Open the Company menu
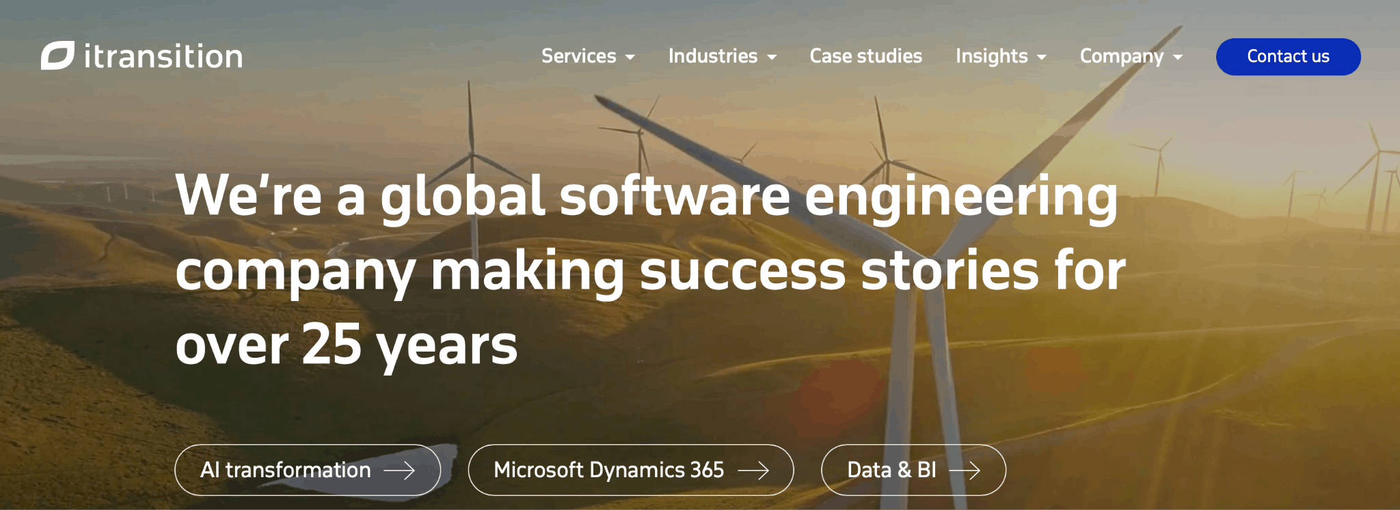 tap(1122, 56)
